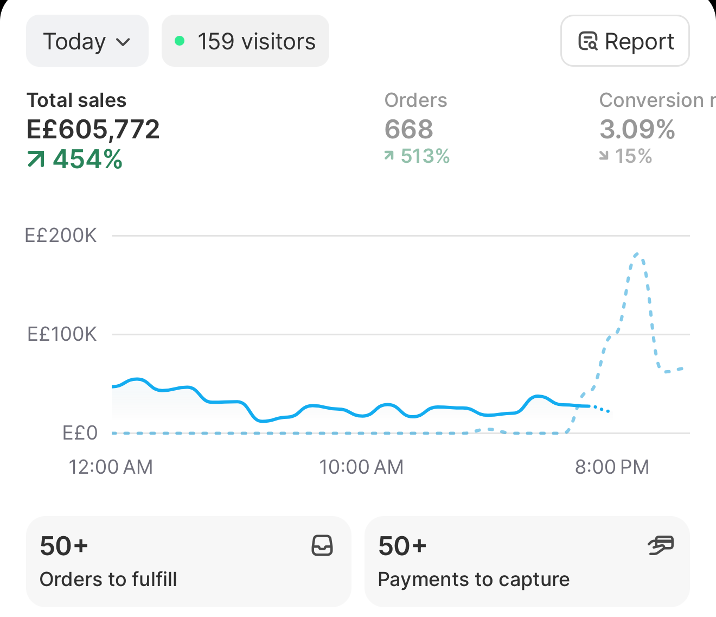Image resolution: width=716 pixels, height=617 pixels.
Task: Switch chart to the Orders metric
Action: 417,128
